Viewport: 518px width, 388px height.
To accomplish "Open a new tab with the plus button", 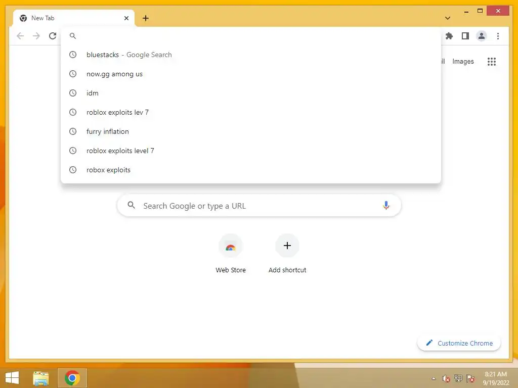I will (146, 18).
